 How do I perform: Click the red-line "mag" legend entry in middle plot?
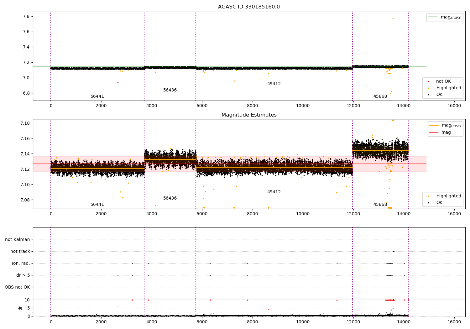[440, 133]
